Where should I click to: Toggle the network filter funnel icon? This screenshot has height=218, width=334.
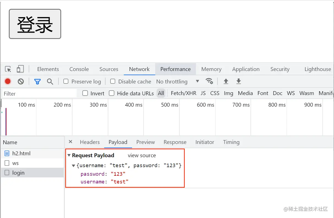click(37, 81)
